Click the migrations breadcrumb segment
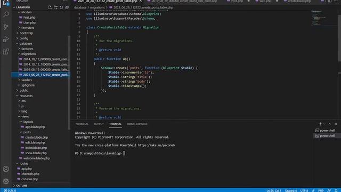 coord(97,7)
